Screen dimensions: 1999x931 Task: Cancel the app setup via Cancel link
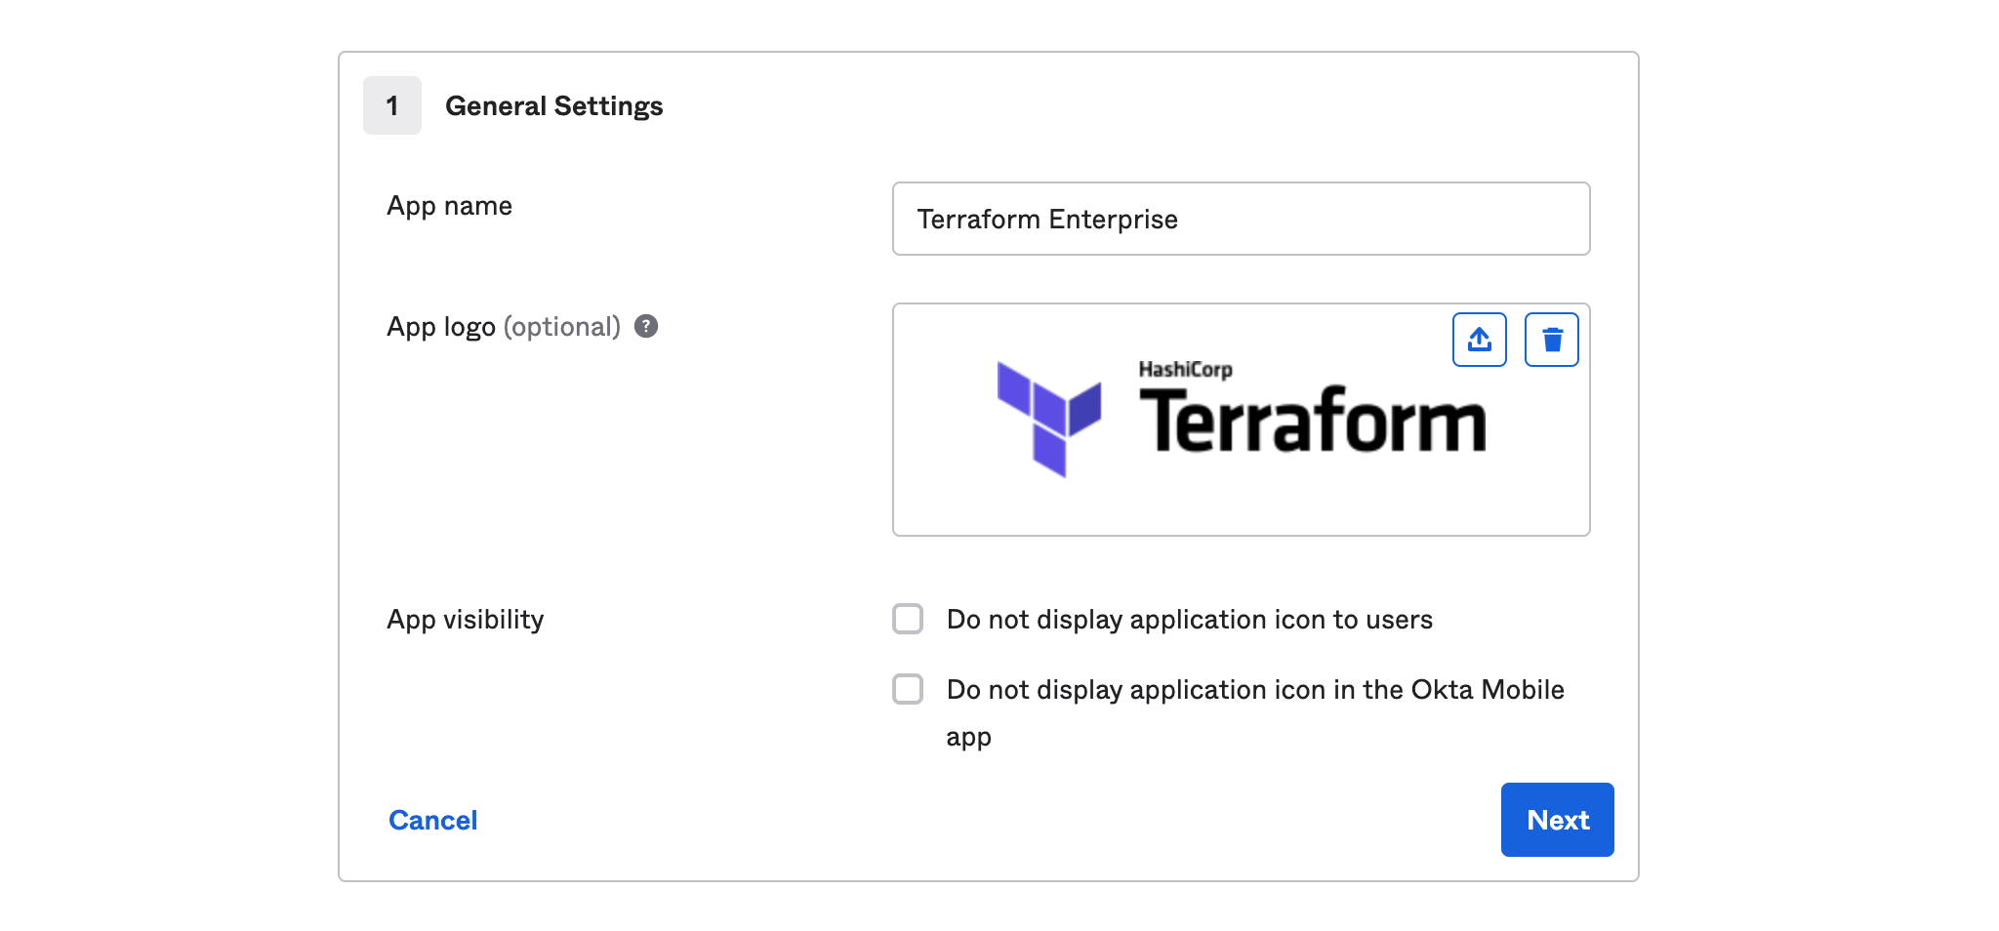(432, 820)
